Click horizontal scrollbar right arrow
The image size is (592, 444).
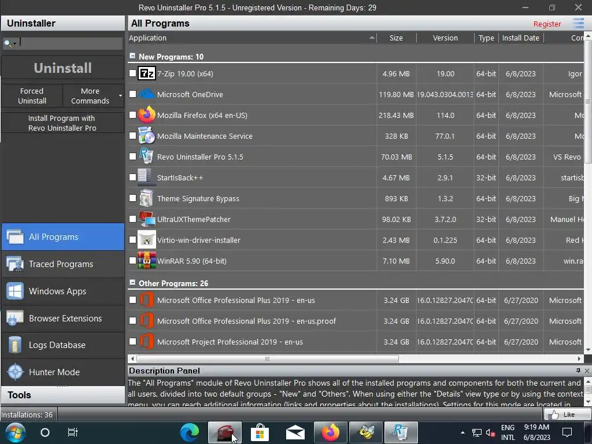579,358
